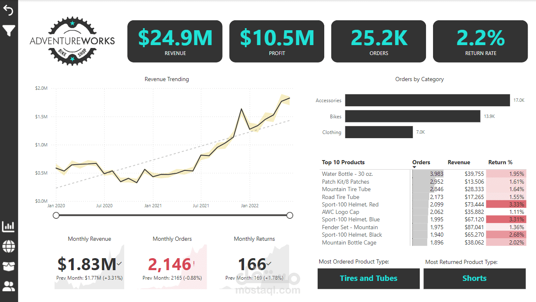Click the Tires and Tubes button
This screenshot has width=536, height=302.
point(368,278)
